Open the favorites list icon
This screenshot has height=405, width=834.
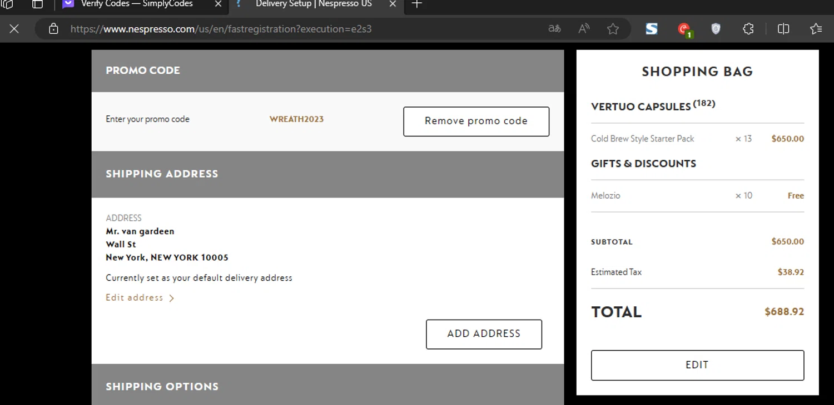click(x=816, y=29)
